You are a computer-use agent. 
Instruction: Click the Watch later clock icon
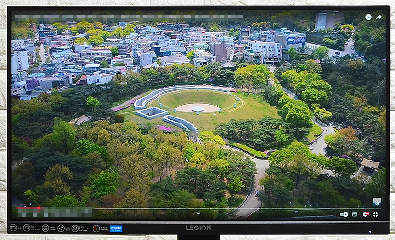[x=368, y=17]
